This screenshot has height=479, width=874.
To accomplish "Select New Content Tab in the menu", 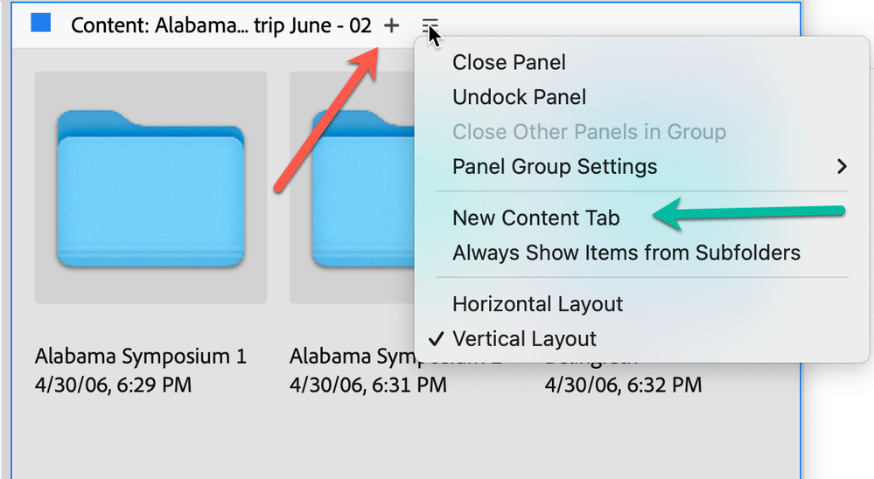I will [535, 218].
